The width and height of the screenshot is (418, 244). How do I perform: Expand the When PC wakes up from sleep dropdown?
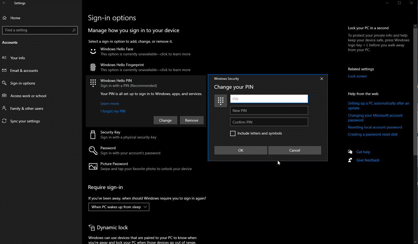click(119, 207)
